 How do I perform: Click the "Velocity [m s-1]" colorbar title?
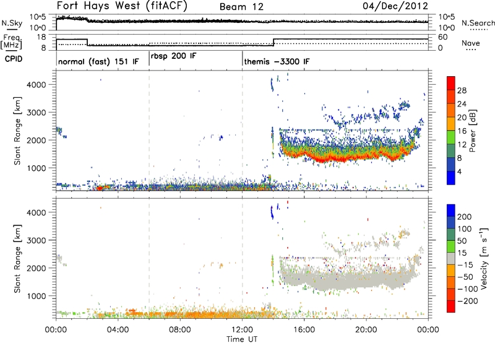click(483, 258)
